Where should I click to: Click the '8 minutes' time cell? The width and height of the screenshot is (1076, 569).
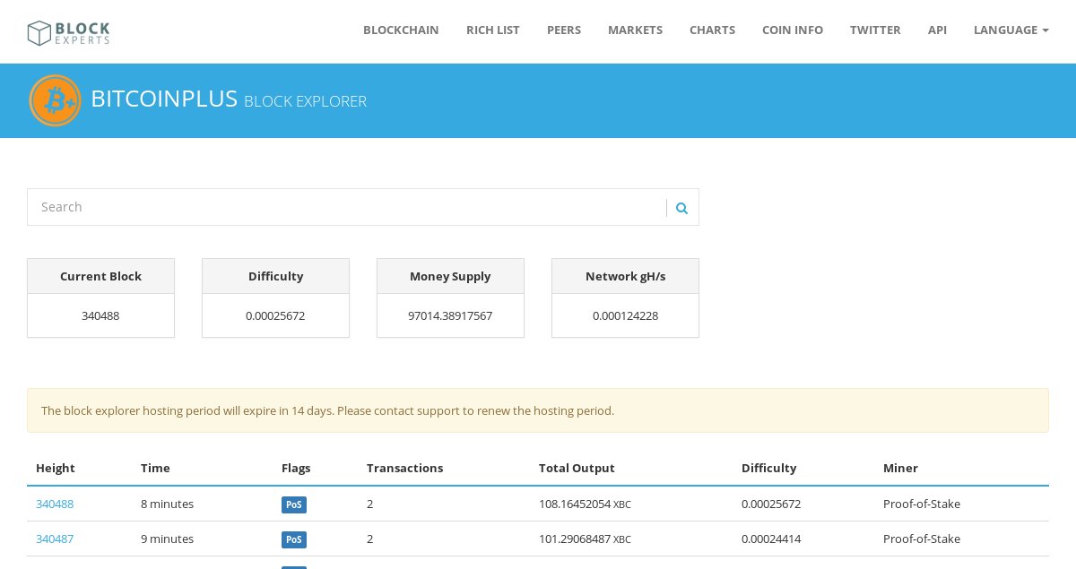pos(167,504)
